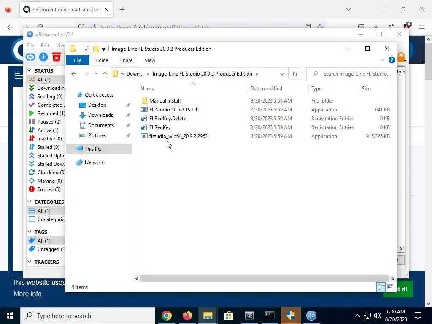Open address bar history dropdown
The width and height of the screenshot is (432, 324).
tap(282, 74)
